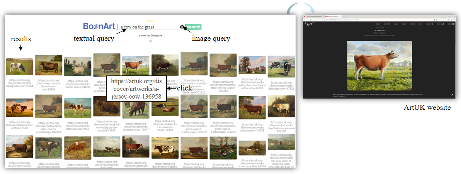461x174 pixels.
Task: Follow the old-milverton-church-with-cattle-54550 link
Action: pyautogui.click(x=252, y=84)
